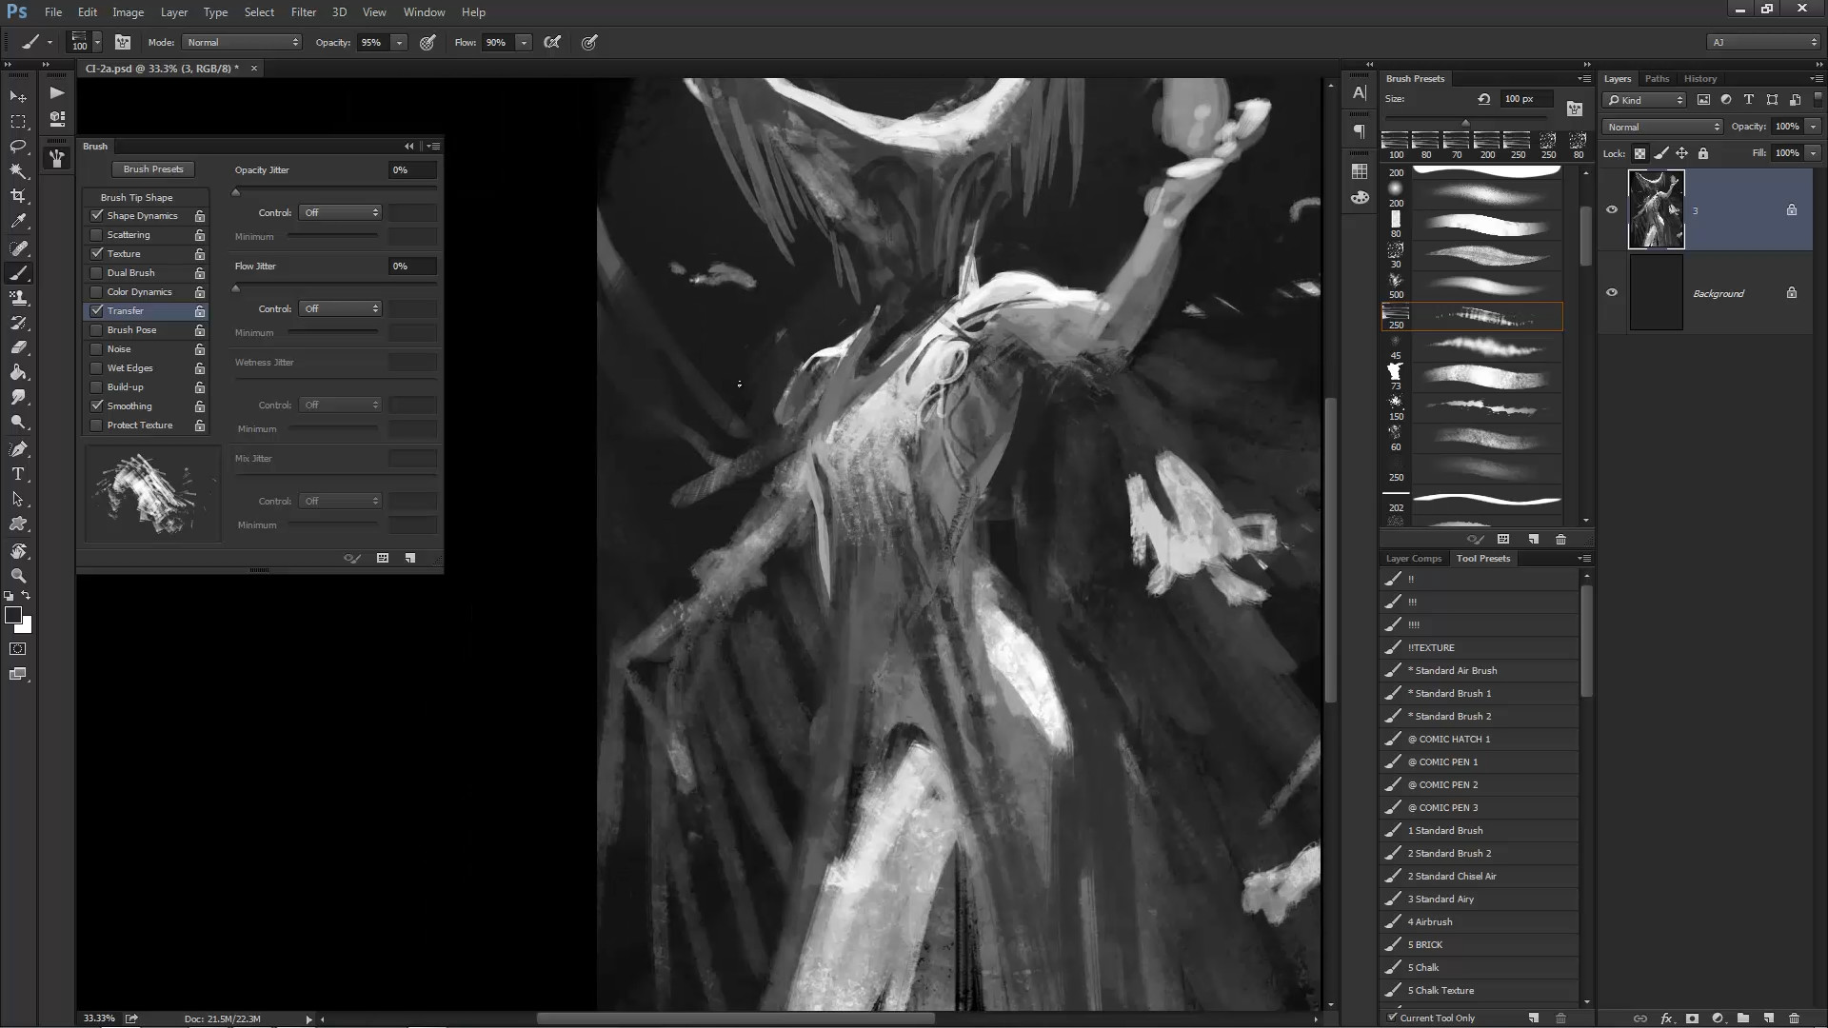Enable the Scattering checkbox

[x=96, y=235]
